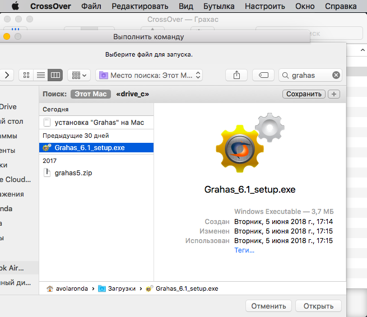Open the Окно menu
367x317 pixels.
(305, 6)
